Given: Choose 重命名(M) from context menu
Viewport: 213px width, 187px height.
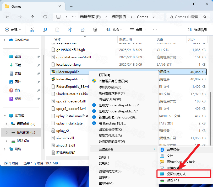Looking at the screenshot, I should tap(106, 183).
